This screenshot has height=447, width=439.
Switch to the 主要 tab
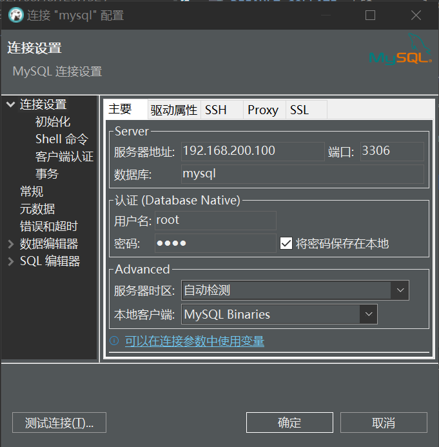click(125, 109)
